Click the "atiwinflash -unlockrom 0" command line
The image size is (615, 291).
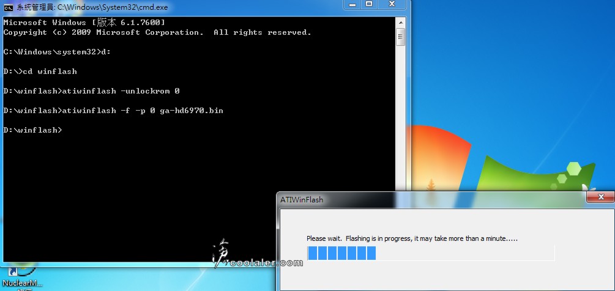click(x=91, y=91)
